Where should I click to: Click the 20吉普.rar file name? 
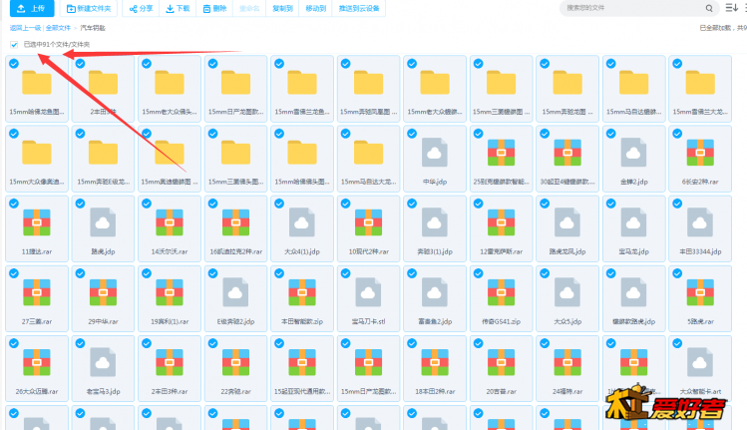pyautogui.click(x=502, y=391)
